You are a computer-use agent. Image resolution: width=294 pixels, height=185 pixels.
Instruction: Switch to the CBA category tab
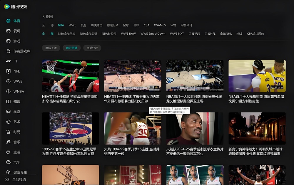point(146,25)
